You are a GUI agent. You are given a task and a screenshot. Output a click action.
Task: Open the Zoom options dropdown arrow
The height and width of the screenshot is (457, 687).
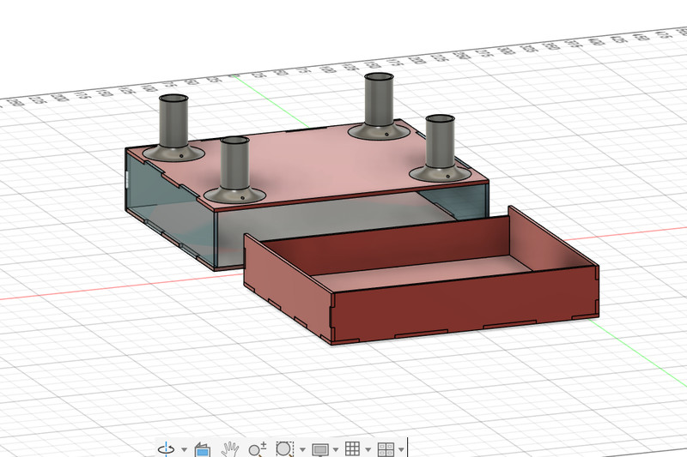pyautogui.click(x=302, y=449)
